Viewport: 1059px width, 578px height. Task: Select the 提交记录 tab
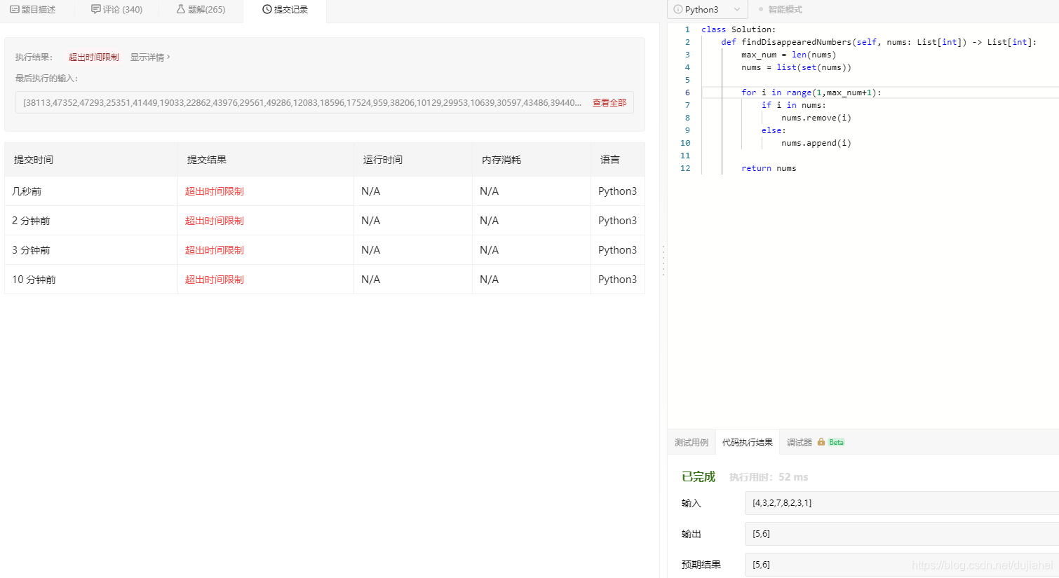click(285, 10)
